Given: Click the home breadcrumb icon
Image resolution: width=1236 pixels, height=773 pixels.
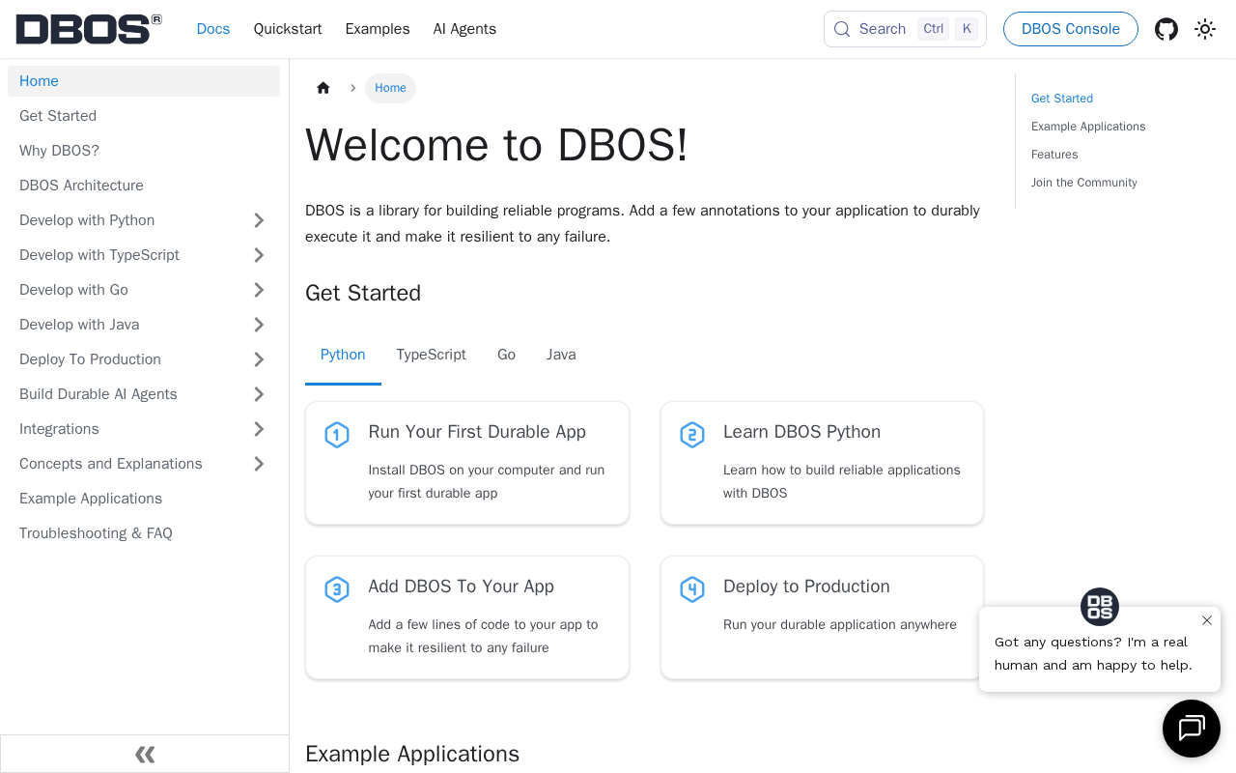Looking at the screenshot, I should (x=323, y=88).
